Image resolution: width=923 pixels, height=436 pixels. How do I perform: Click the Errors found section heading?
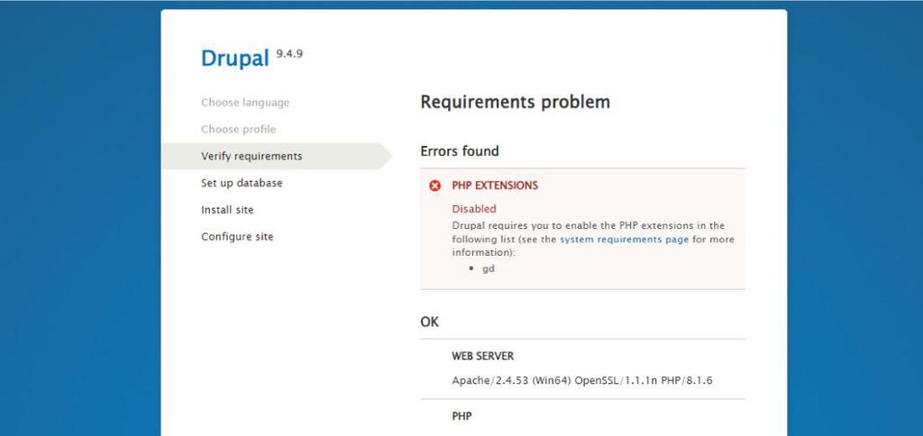tap(459, 151)
